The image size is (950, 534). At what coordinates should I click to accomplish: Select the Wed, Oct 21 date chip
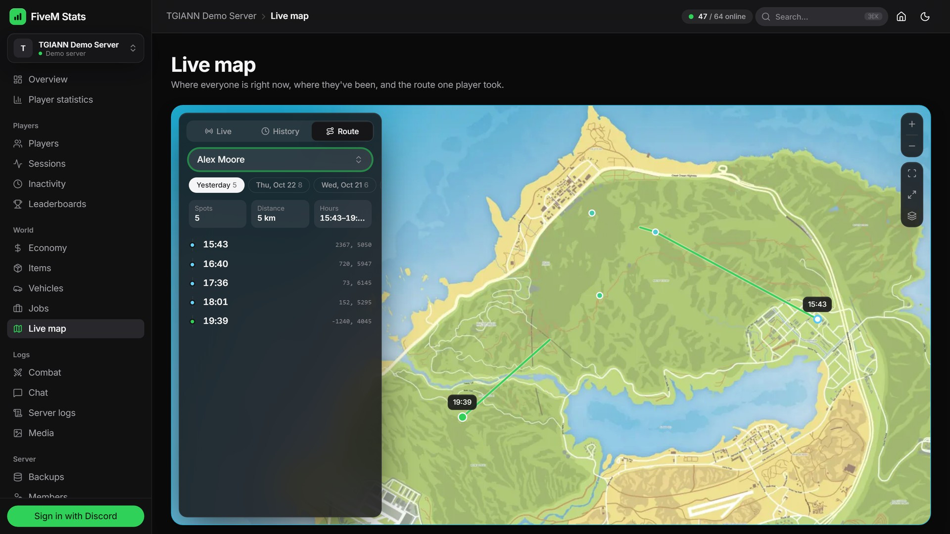tap(345, 185)
